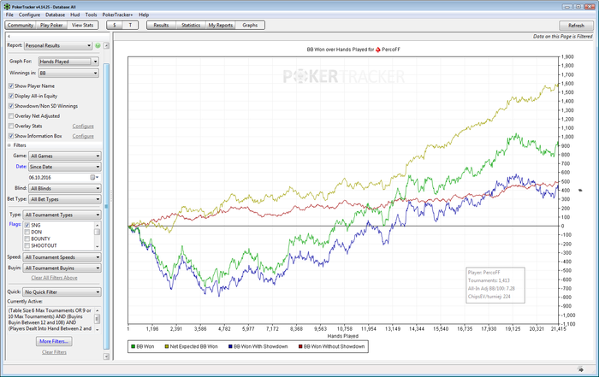Switch to the Community tab
This screenshot has height=377, width=599.
(x=21, y=25)
